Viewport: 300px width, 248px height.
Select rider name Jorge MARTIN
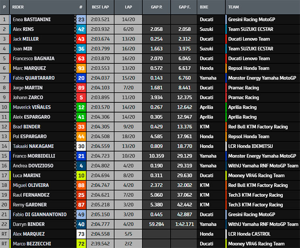(x=28, y=88)
